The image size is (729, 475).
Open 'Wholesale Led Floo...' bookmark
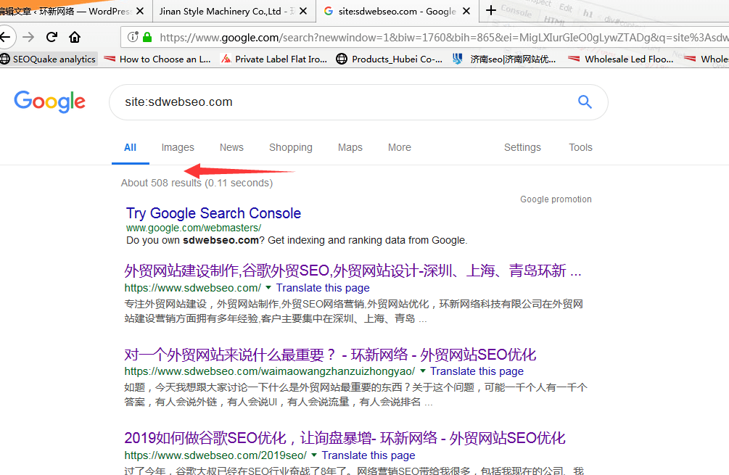pyautogui.click(x=621, y=59)
